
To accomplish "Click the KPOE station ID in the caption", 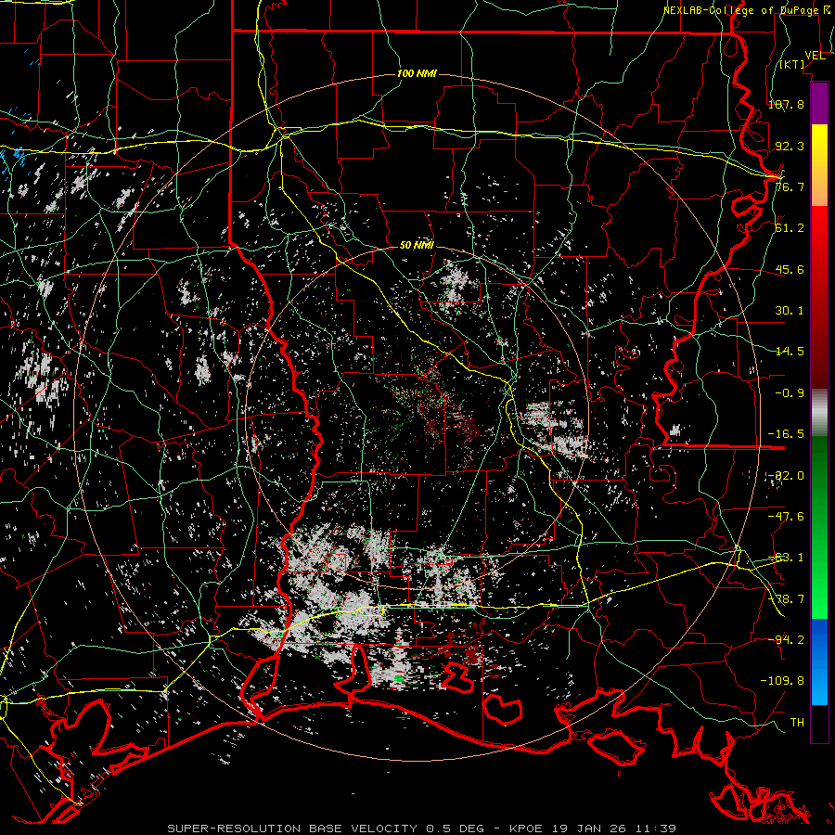I will [x=527, y=829].
